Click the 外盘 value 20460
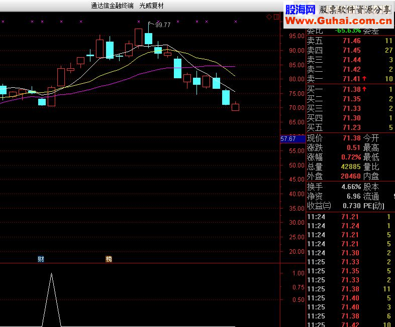The width and height of the screenshot is (395, 327). 351,176
